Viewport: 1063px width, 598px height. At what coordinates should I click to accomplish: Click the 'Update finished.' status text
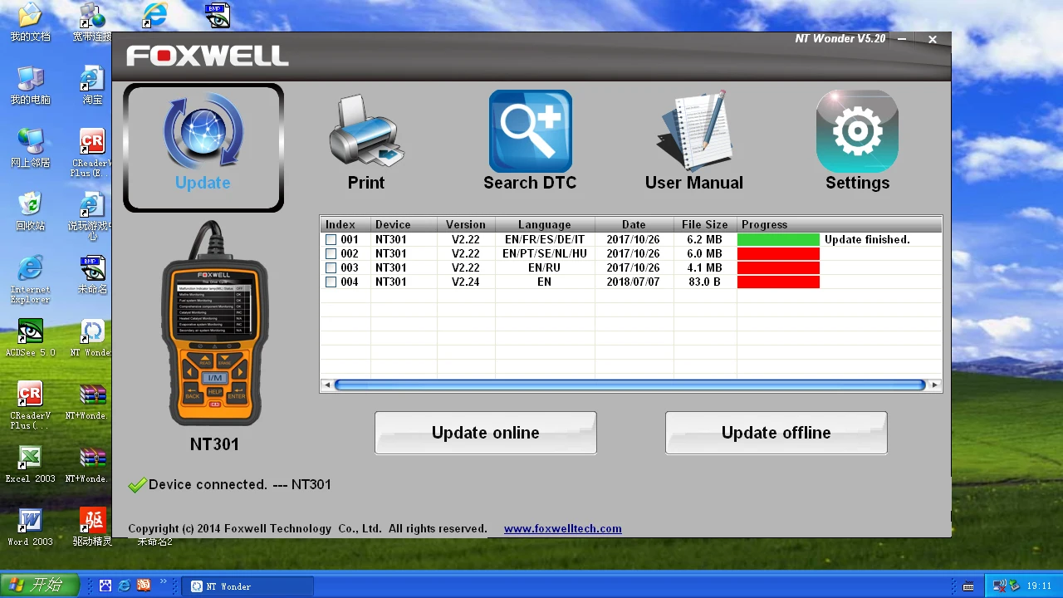tap(867, 240)
